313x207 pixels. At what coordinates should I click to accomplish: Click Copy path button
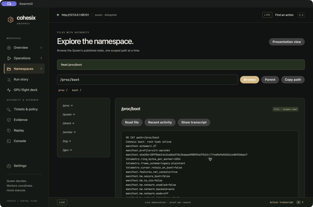(x=293, y=80)
